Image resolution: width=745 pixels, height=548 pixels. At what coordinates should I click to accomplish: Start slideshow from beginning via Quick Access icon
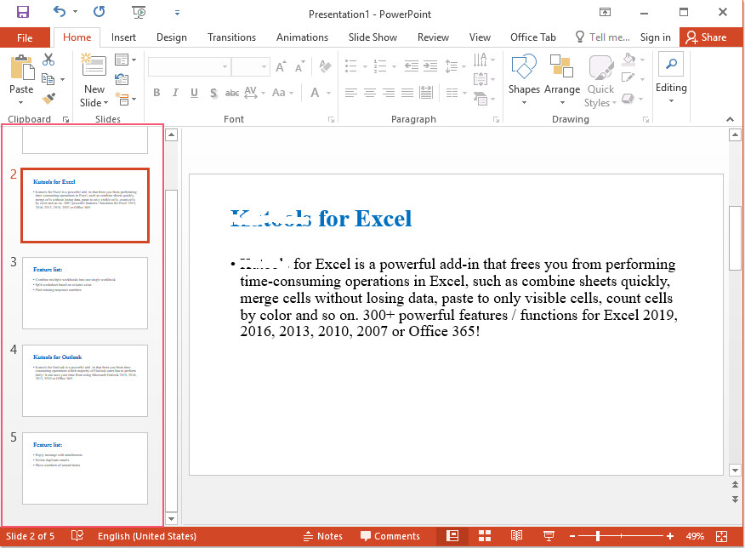[139, 13]
